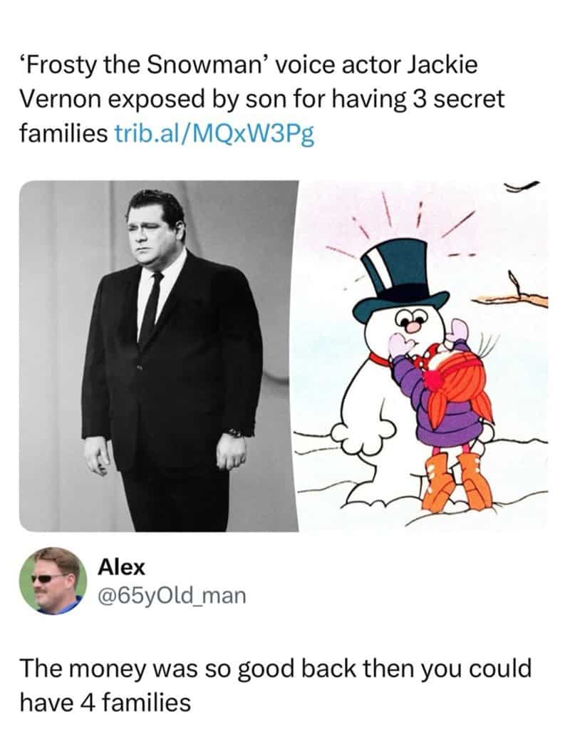Click Frosty's pink button nose

point(411,327)
